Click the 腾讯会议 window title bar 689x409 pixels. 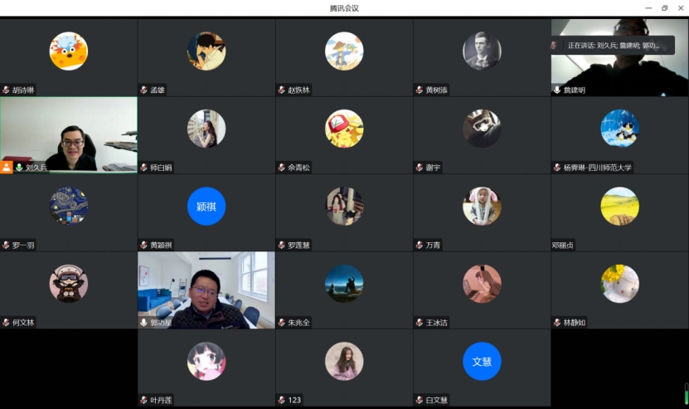point(344,8)
